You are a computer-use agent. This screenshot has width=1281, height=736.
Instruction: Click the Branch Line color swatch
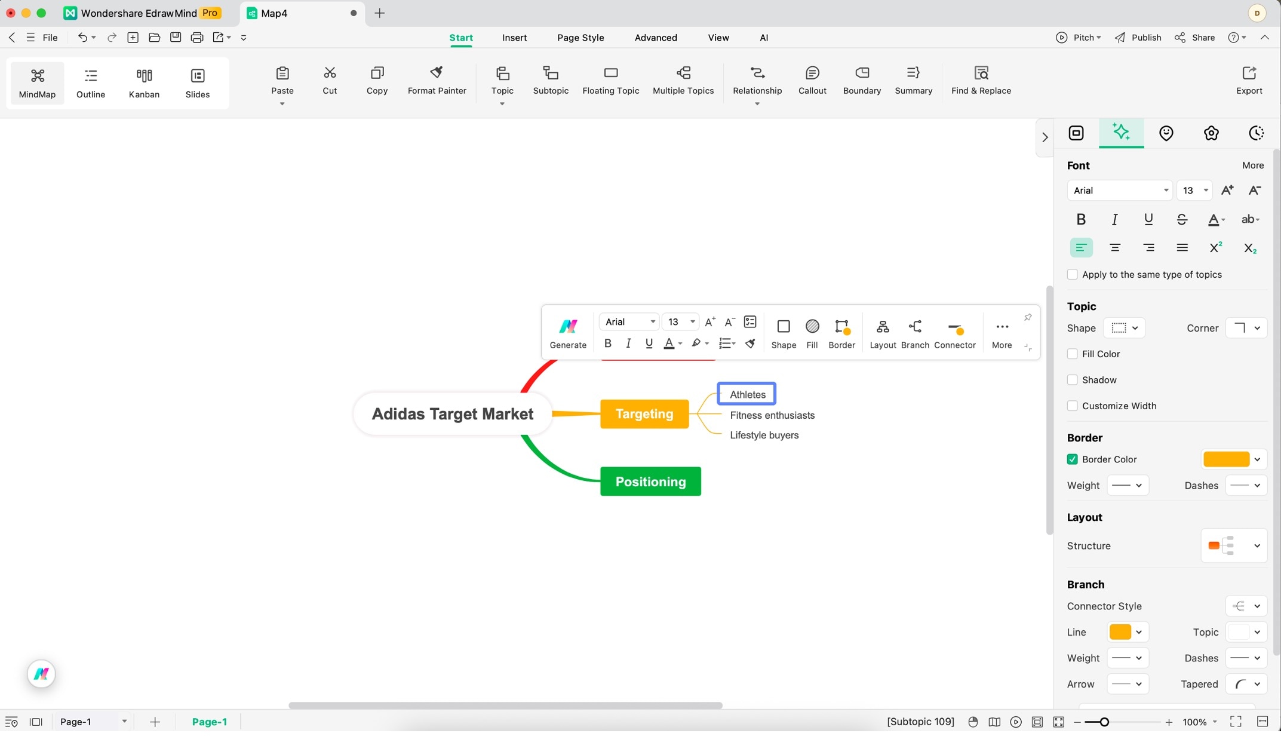[1120, 632]
